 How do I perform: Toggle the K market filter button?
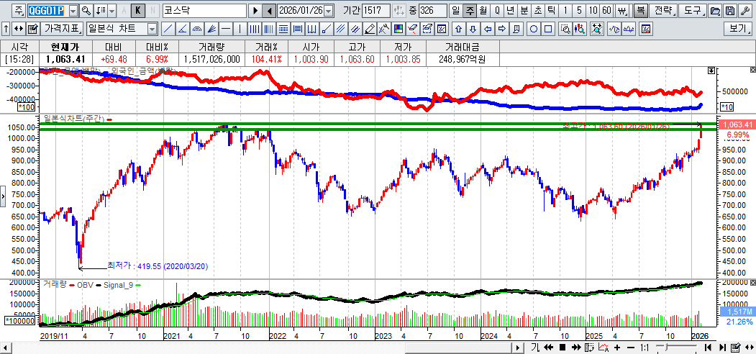140,11
